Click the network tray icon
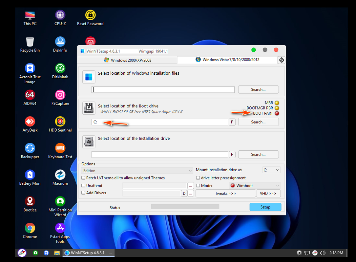Viewport: 356px width, 262px height. (x=307, y=253)
